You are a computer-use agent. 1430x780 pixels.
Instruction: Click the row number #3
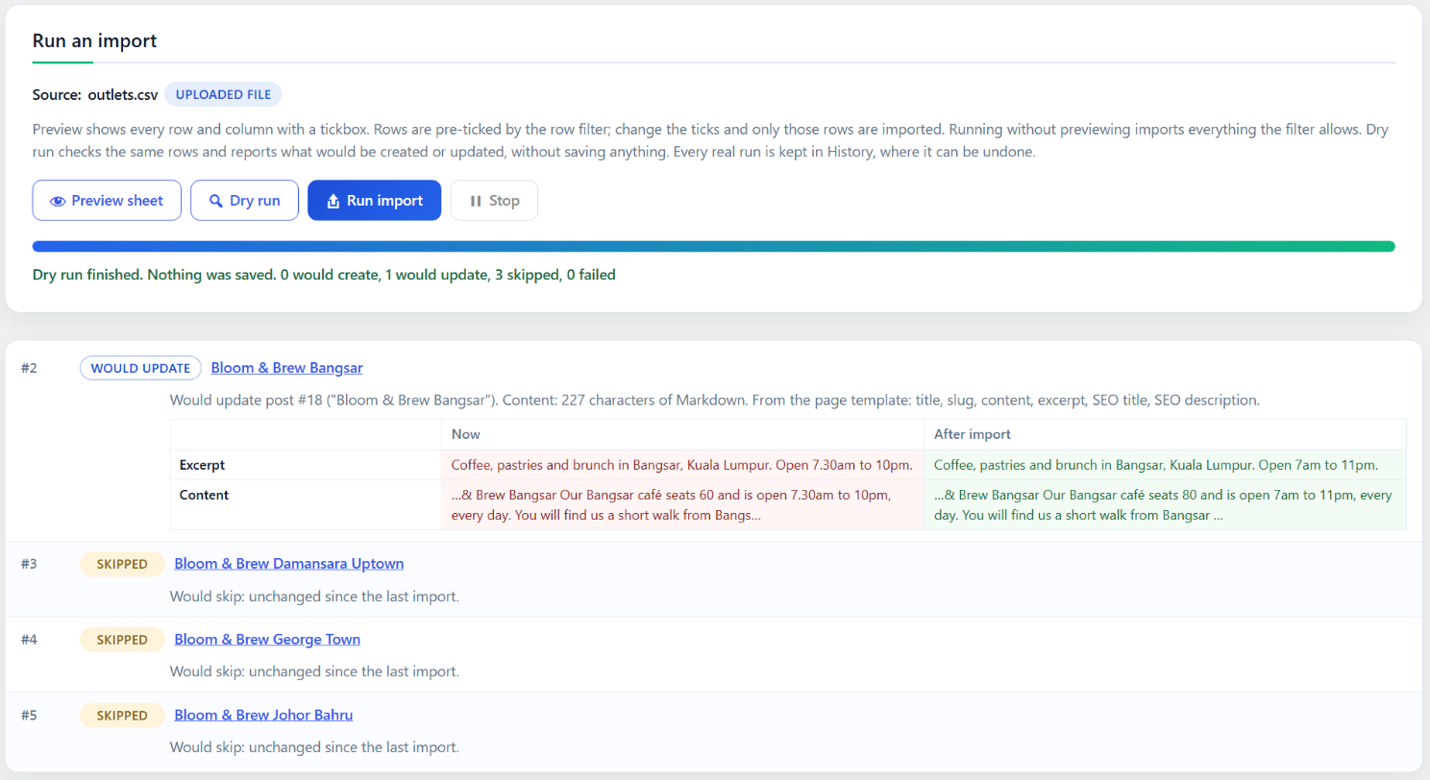point(29,564)
